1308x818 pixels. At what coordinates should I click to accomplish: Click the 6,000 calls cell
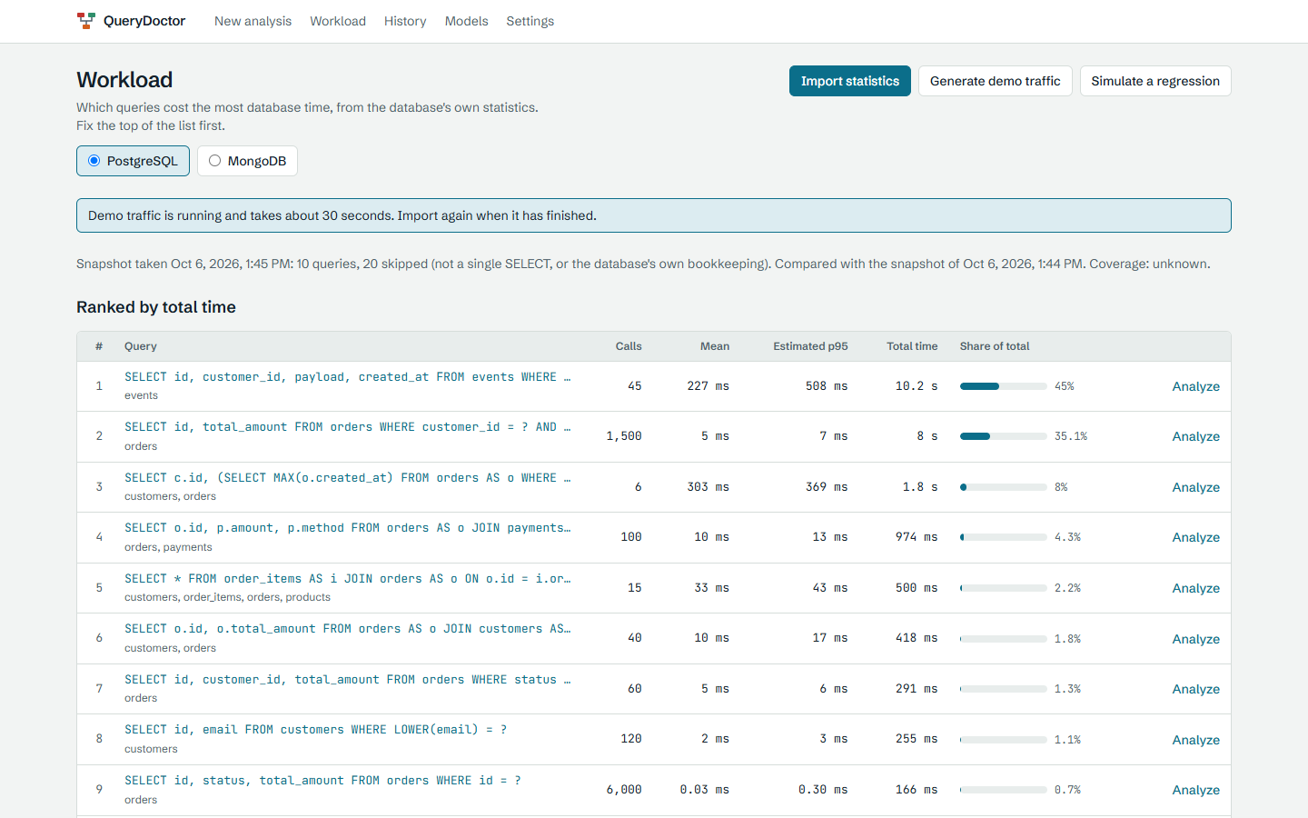pyautogui.click(x=624, y=790)
